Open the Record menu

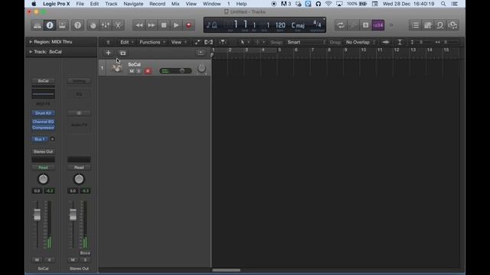(157, 4)
